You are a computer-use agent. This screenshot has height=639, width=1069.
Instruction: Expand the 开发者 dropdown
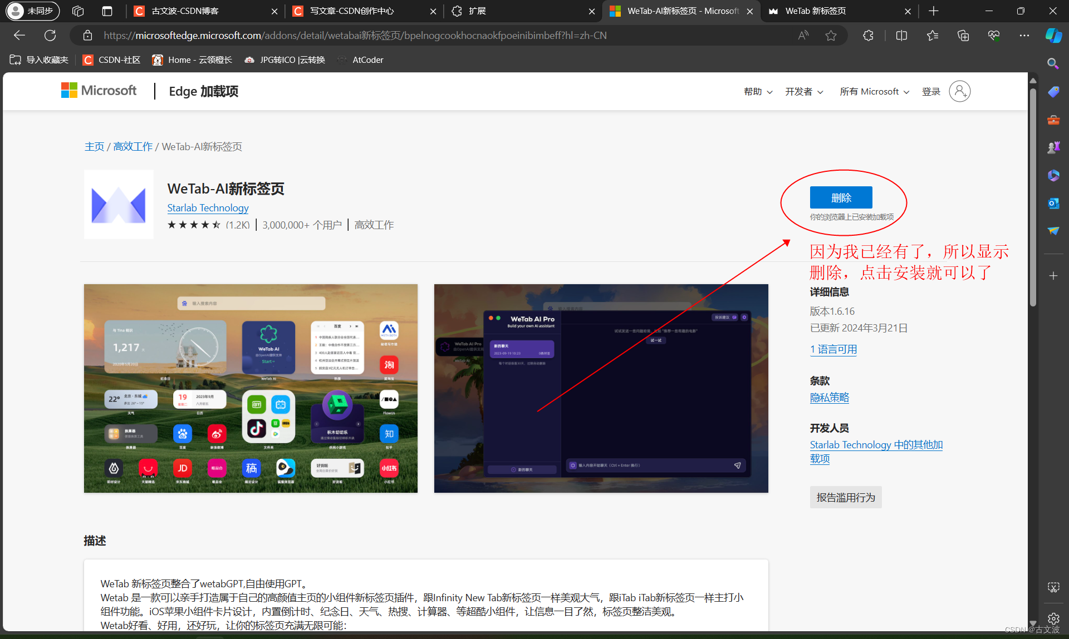click(x=804, y=92)
